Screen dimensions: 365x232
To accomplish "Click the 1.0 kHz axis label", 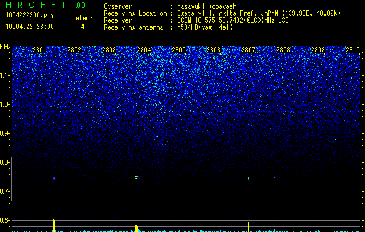I will (x=5, y=104).
